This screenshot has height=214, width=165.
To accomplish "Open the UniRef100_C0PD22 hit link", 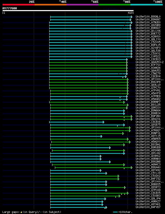I will coord(148,57).
